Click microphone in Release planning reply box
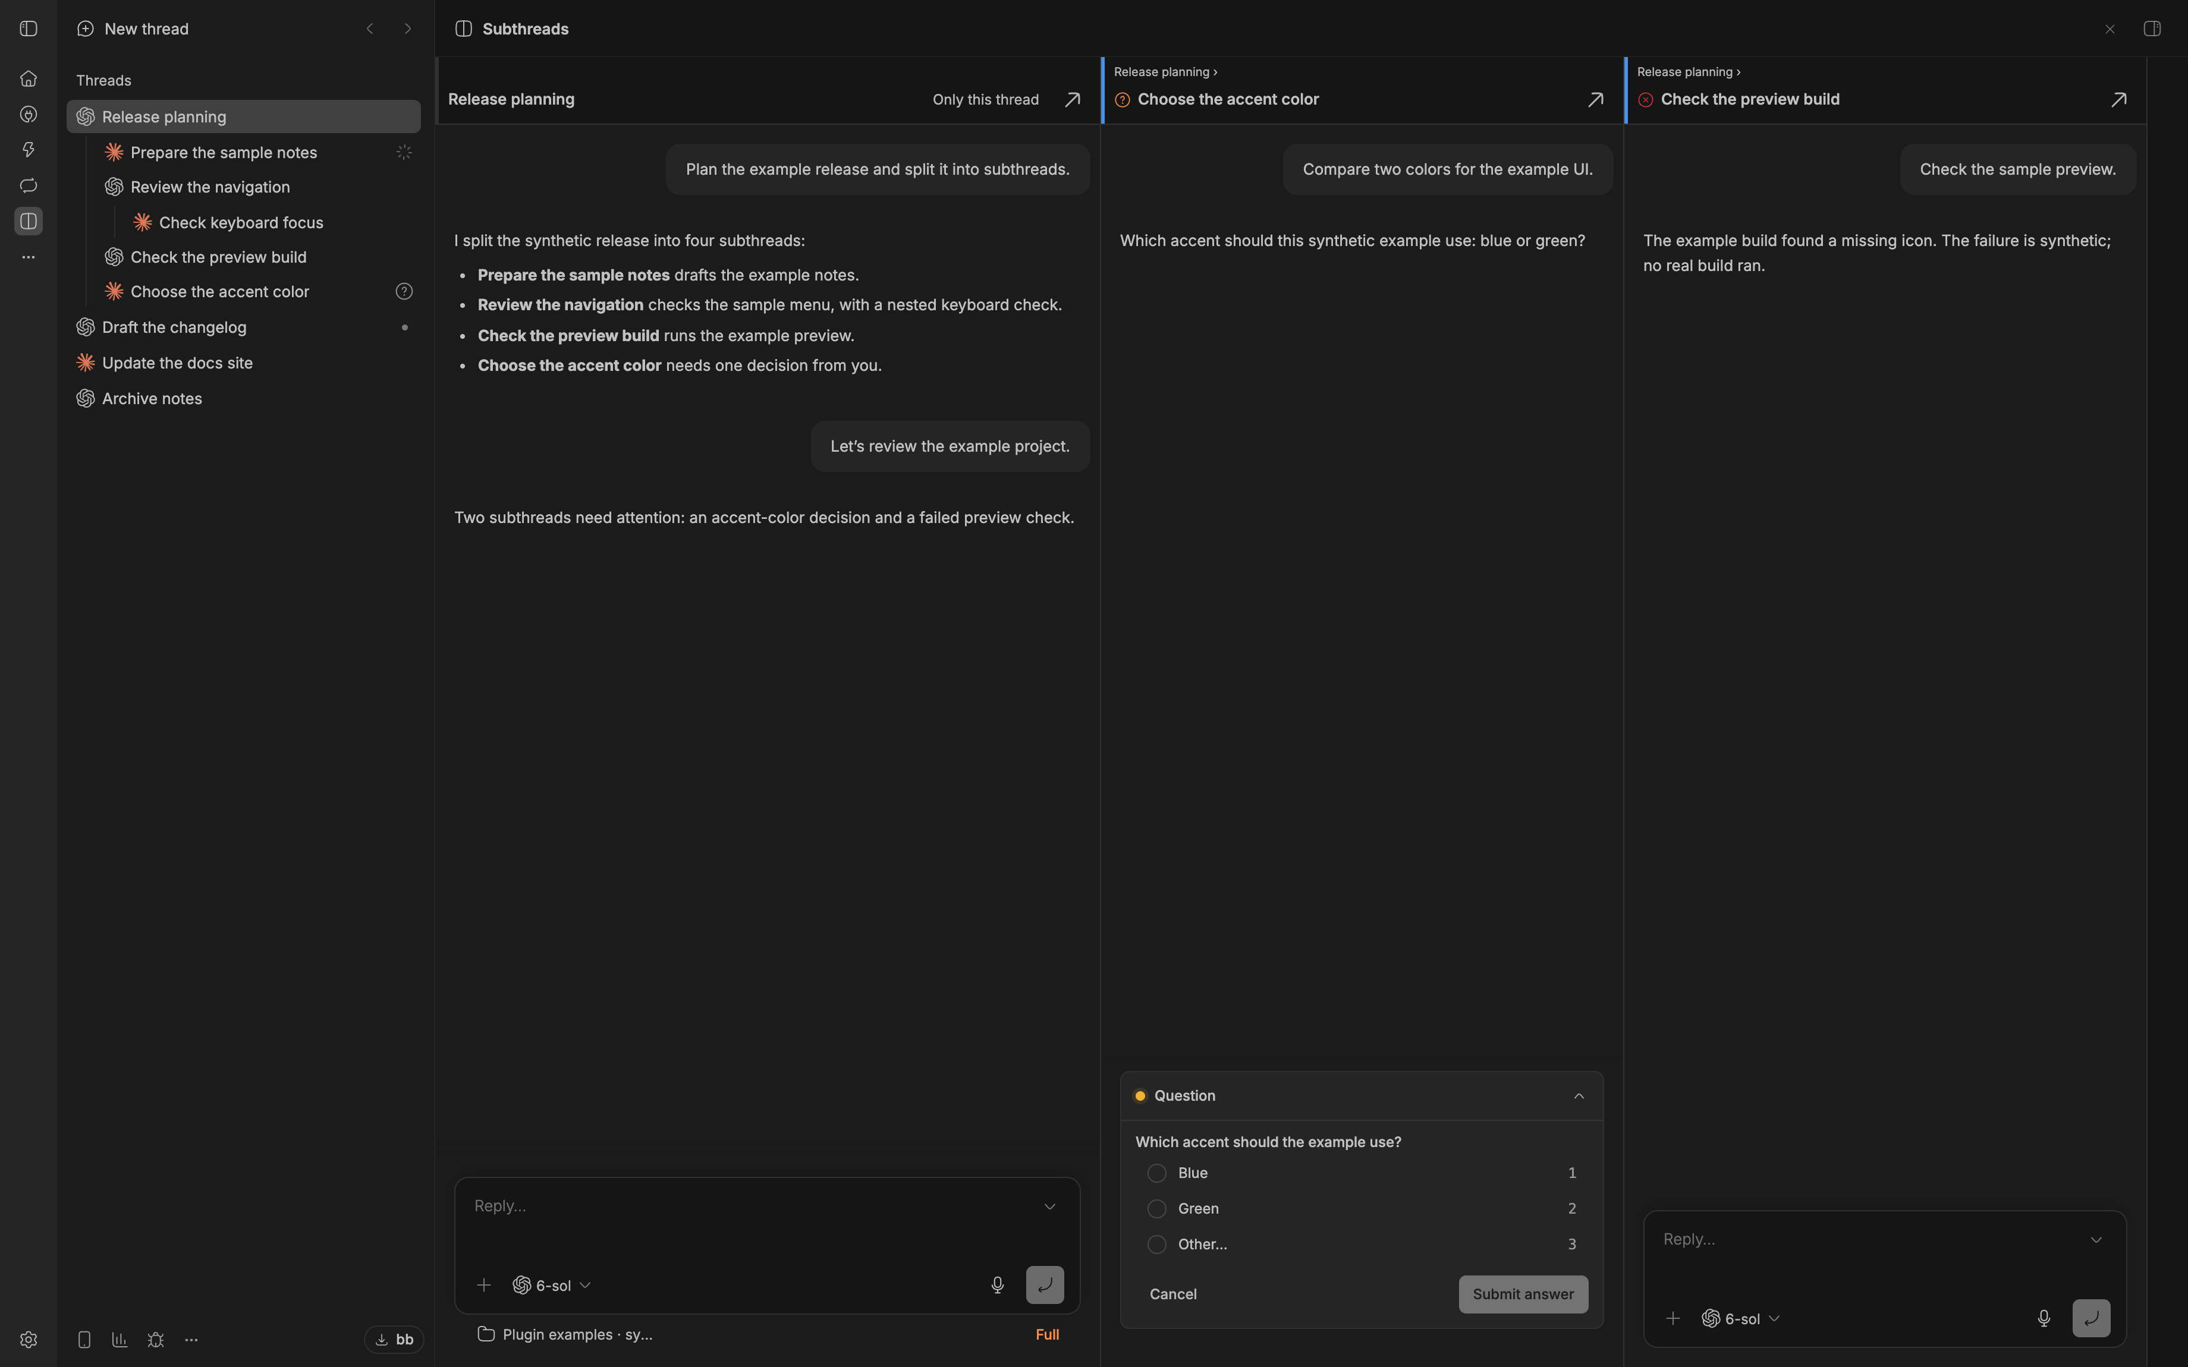2188x1367 pixels. (997, 1285)
